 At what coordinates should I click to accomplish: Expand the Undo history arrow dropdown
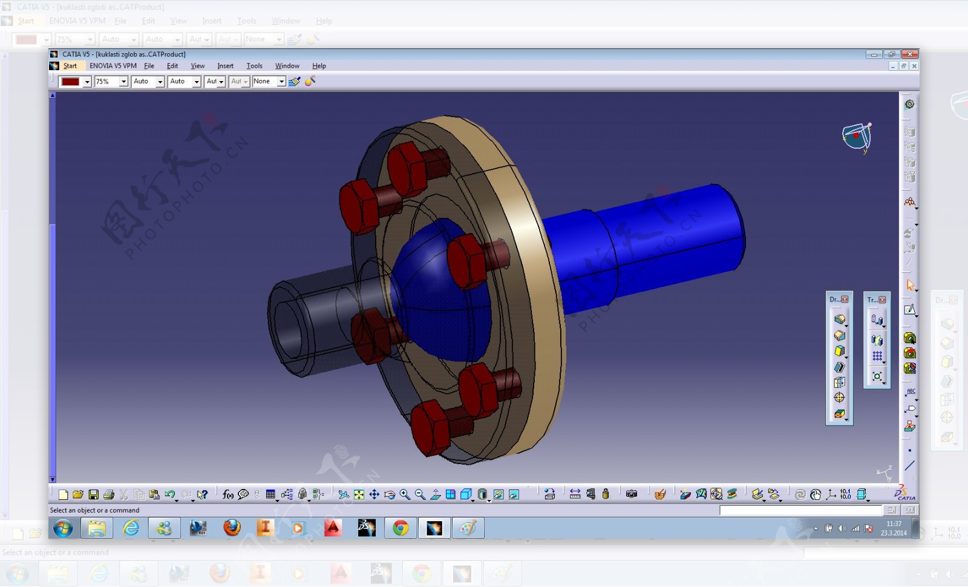pyautogui.click(x=177, y=500)
